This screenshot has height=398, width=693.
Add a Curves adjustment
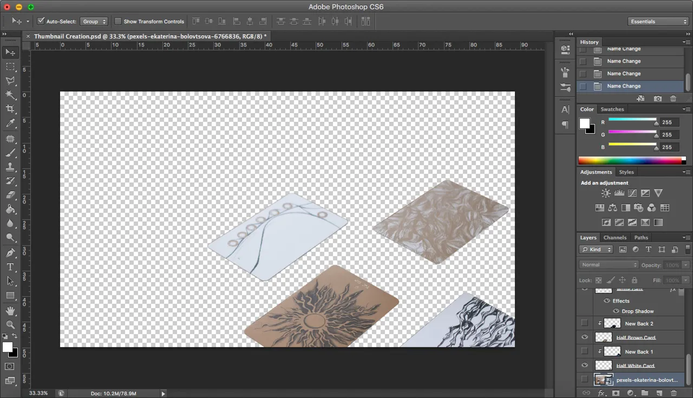[632, 193]
